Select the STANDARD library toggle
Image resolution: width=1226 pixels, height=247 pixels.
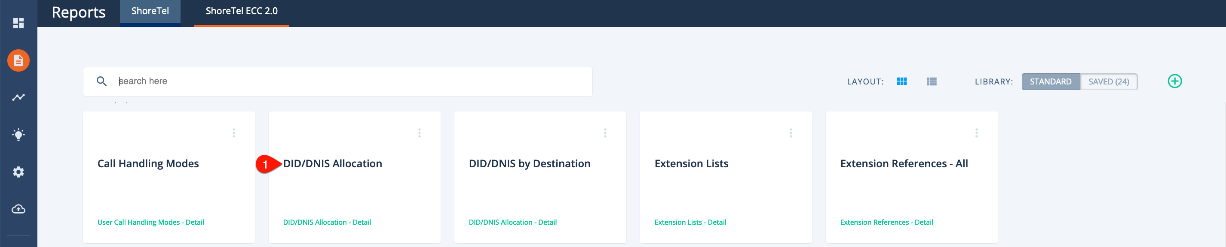coord(1050,82)
